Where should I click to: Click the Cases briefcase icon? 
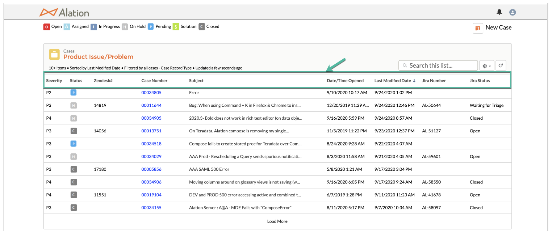click(54, 55)
